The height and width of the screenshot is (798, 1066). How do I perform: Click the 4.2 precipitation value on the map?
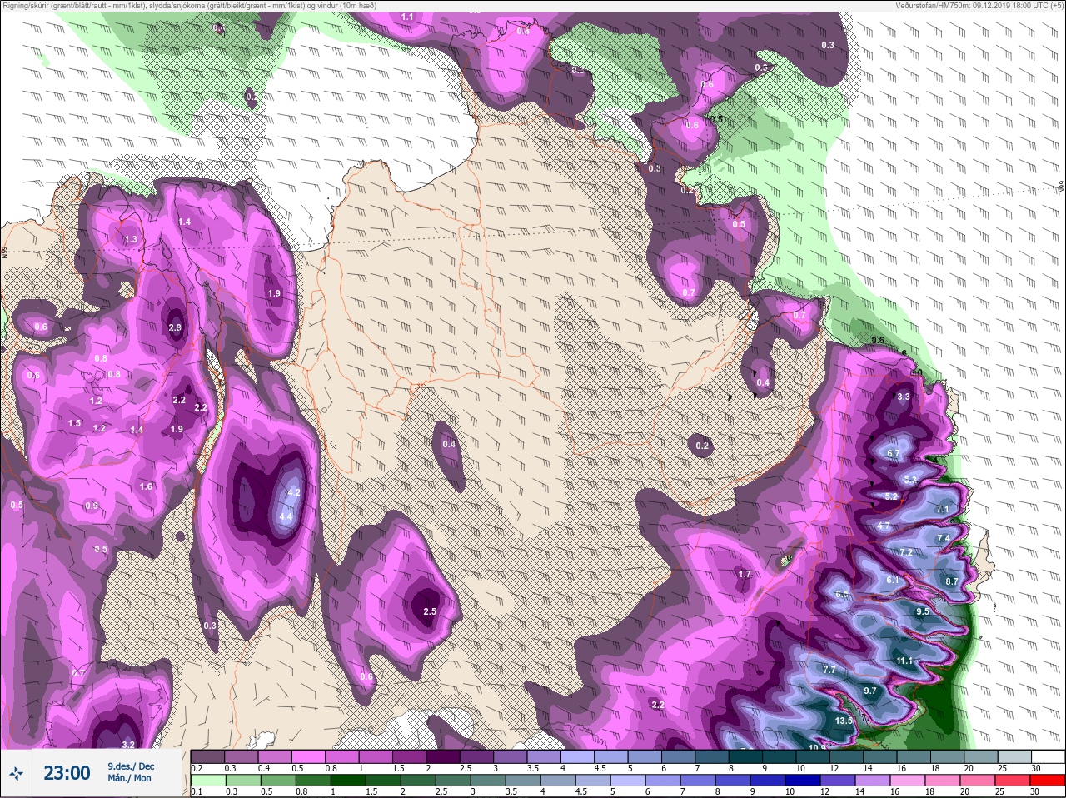click(x=293, y=492)
